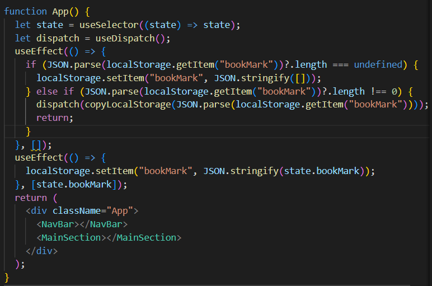Click JSON.stringify(state.bookMark) argument state.bookMark

(x=322, y=171)
